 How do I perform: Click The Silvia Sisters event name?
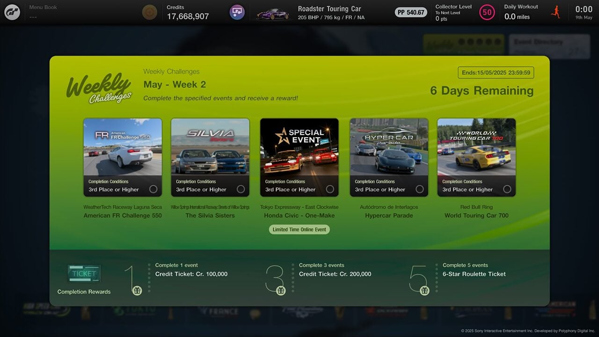(210, 215)
